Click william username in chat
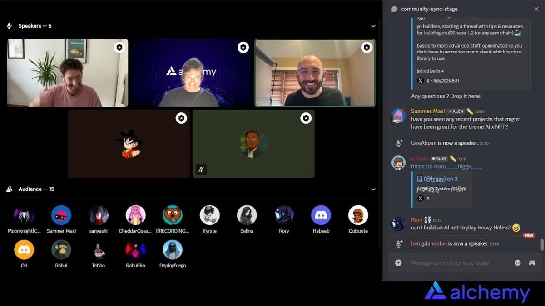This screenshot has height=306, width=545. tap(420, 159)
